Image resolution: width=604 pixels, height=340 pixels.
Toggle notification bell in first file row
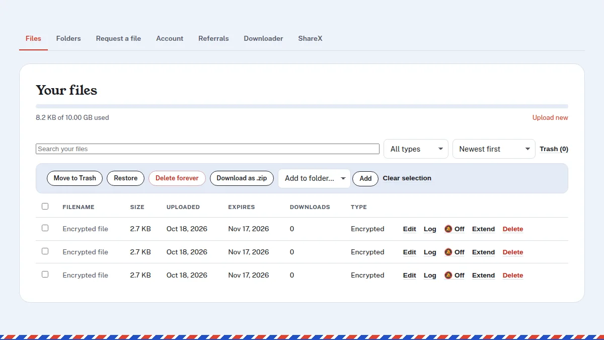coord(454,229)
